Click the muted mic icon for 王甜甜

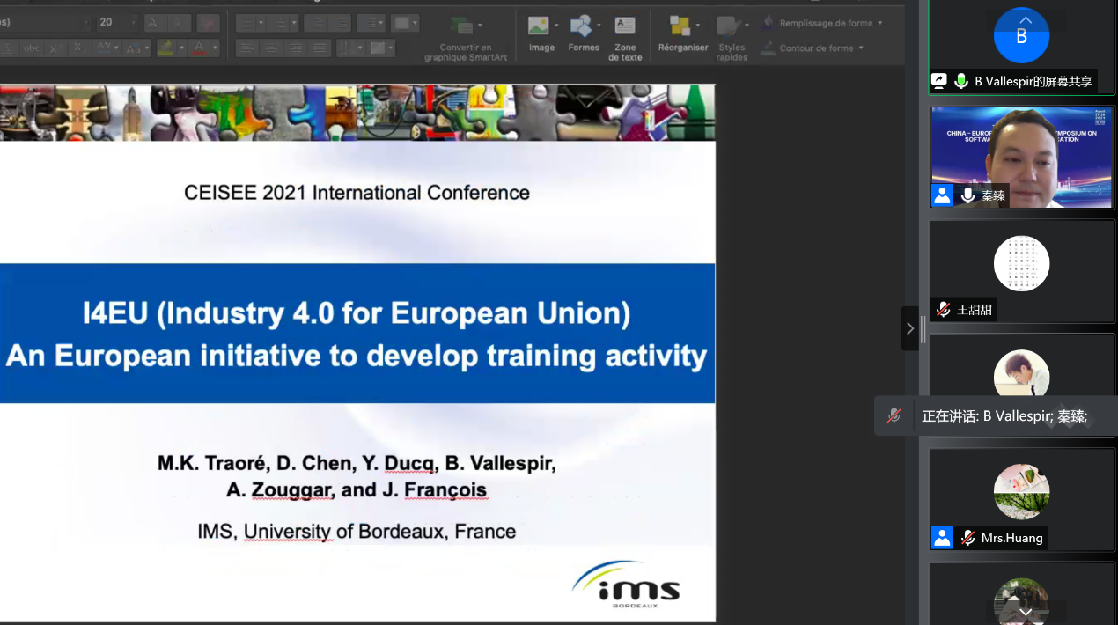[x=943, y=309]
